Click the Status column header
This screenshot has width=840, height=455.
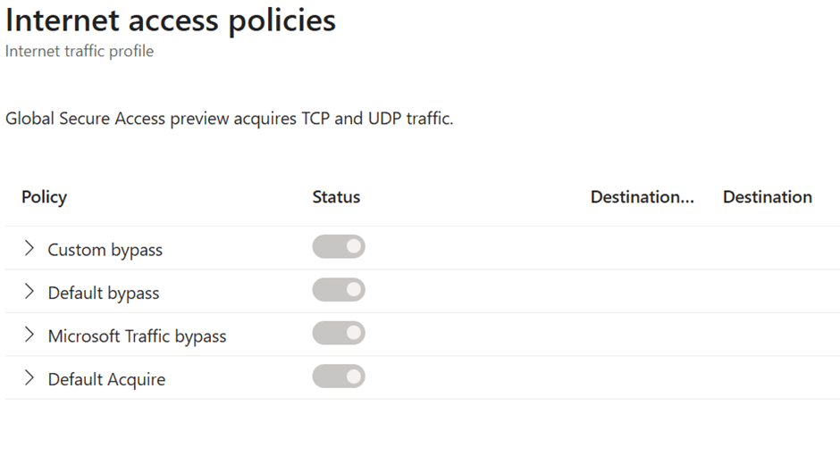coord(336,197)
